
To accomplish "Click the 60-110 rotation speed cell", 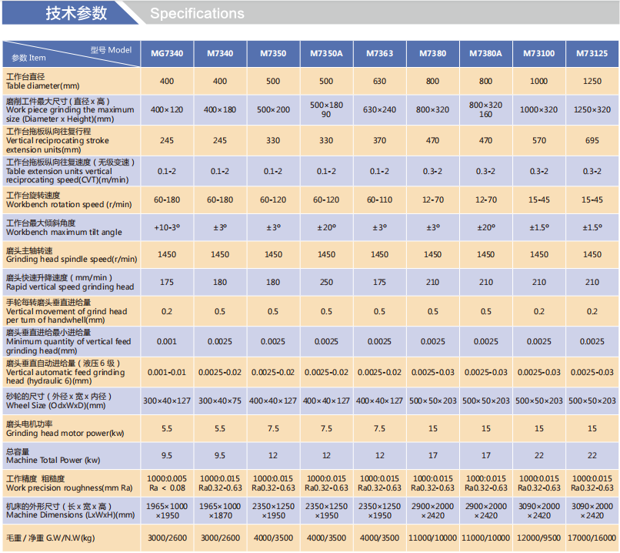I will (379, 199).
